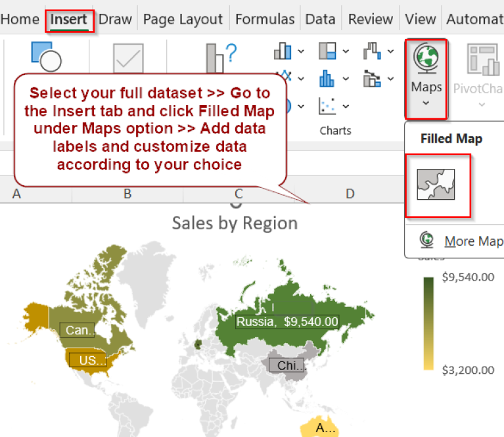Click the Insert Hierarchy Chart icon

point(327,51)
